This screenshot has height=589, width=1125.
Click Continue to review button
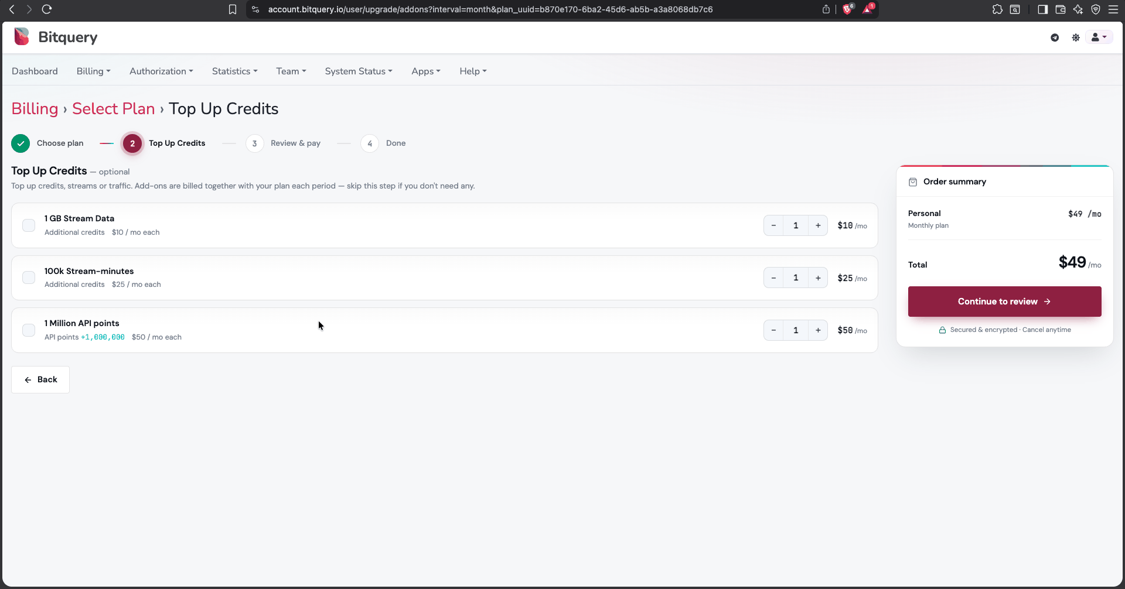(1004, 302)
